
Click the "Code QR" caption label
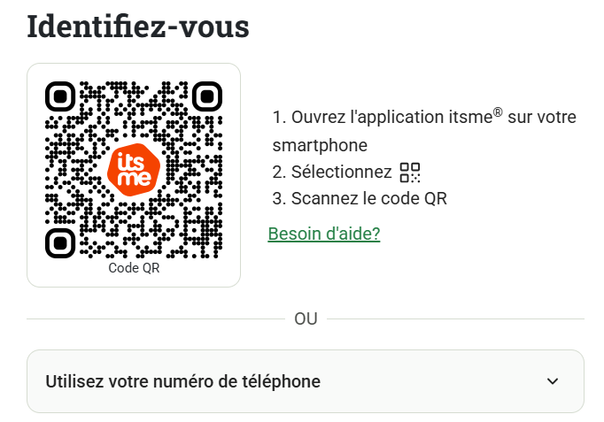click(x=134, y=269)
